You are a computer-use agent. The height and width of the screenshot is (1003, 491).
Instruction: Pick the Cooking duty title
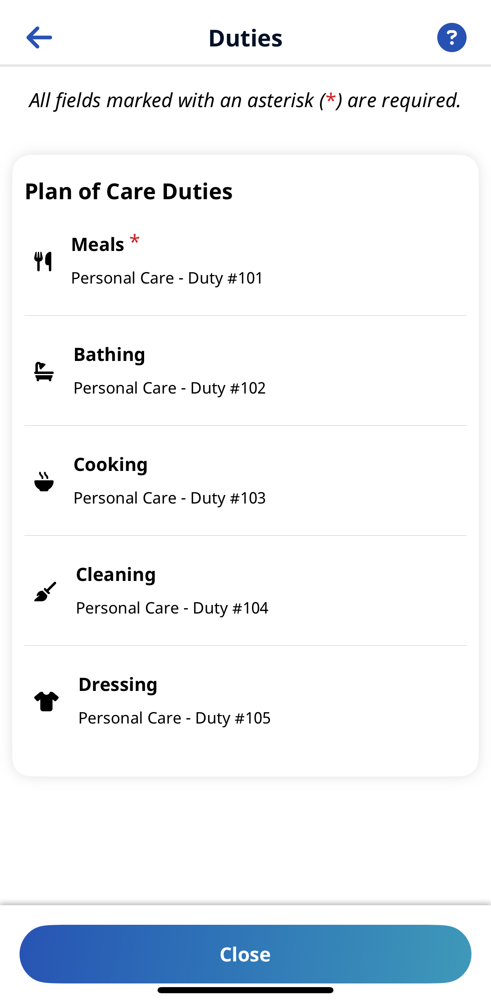click(110, 465)
